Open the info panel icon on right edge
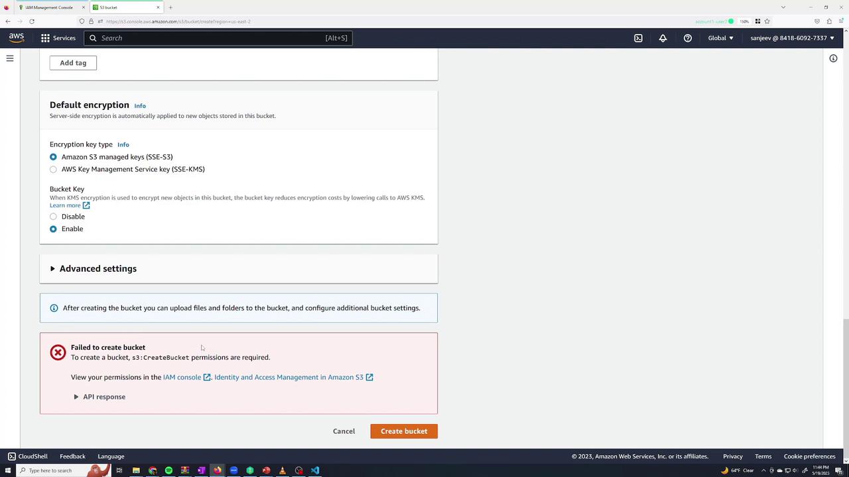This screenshot has height=477, width=849. point(833,58)
